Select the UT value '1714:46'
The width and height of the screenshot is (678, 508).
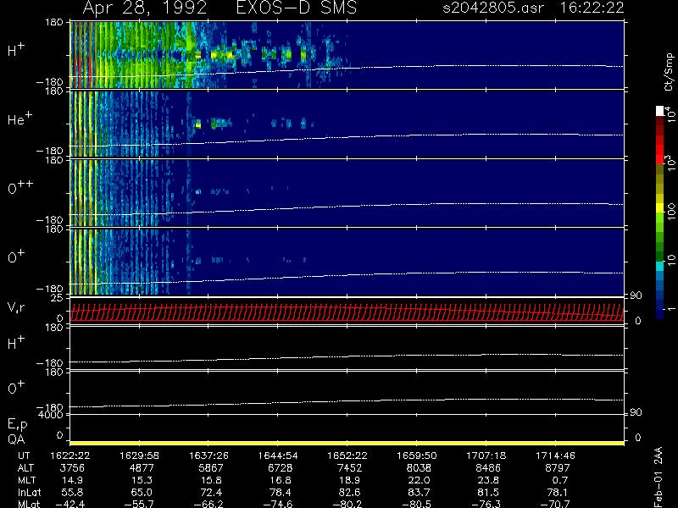(x=556, y=456)
